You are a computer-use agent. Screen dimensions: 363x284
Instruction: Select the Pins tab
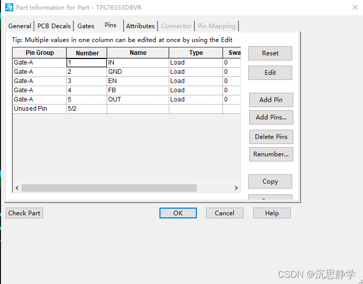[x=110, y=25]
